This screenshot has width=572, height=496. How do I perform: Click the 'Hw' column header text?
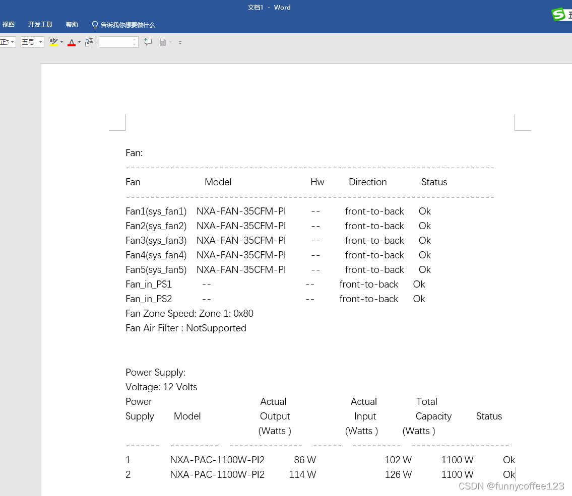(x=317, y=182)
